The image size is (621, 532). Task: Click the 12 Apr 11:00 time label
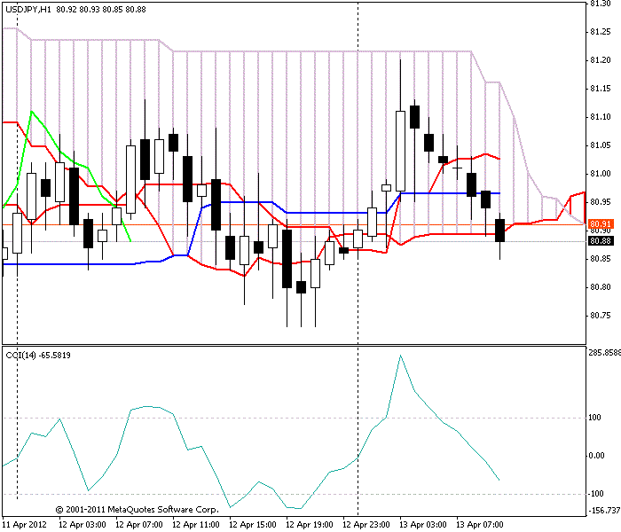196,525
